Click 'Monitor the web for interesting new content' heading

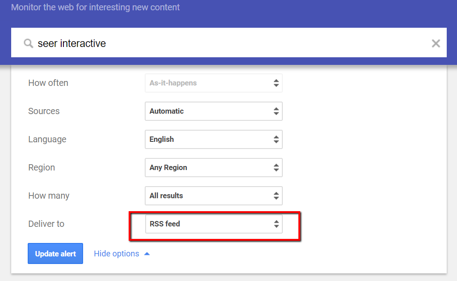coord(95,7)
